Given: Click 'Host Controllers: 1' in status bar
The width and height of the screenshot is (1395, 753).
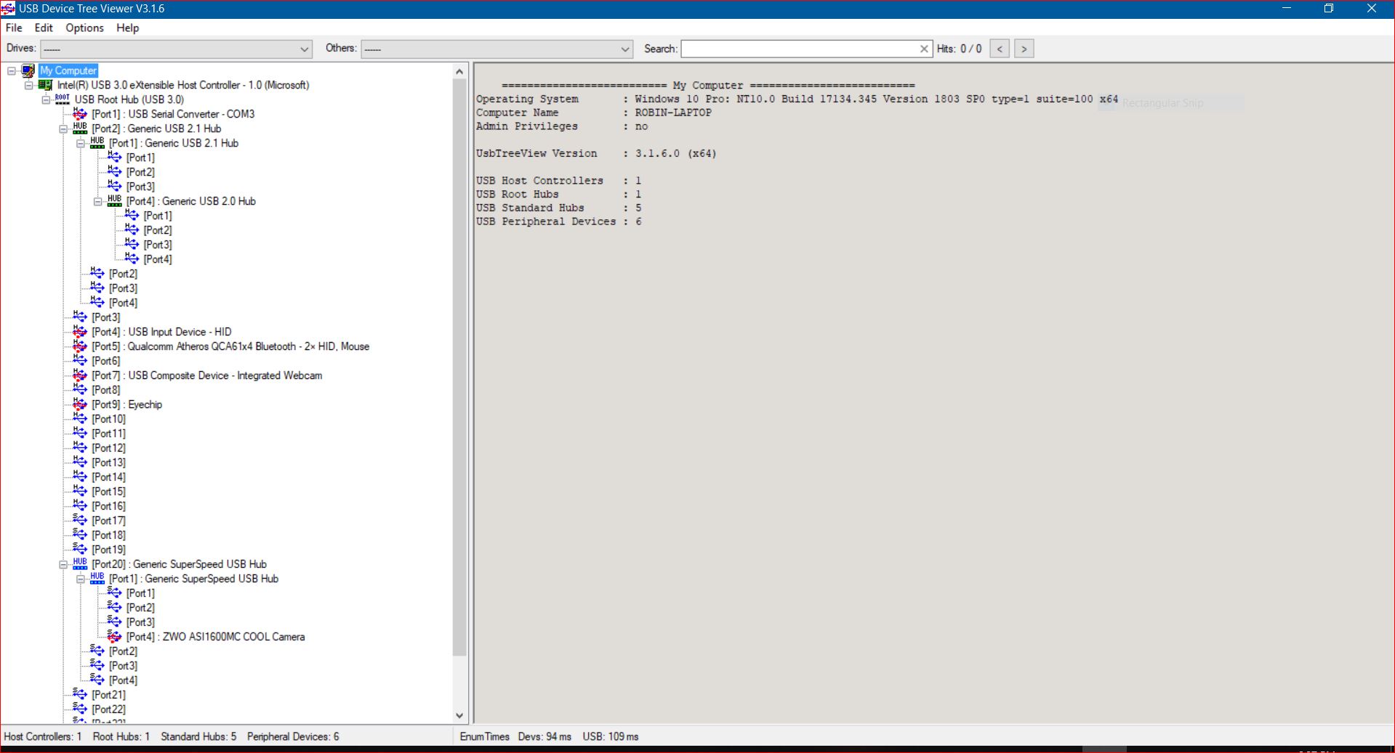Looking at the screenshot, I should pos(43,736).
